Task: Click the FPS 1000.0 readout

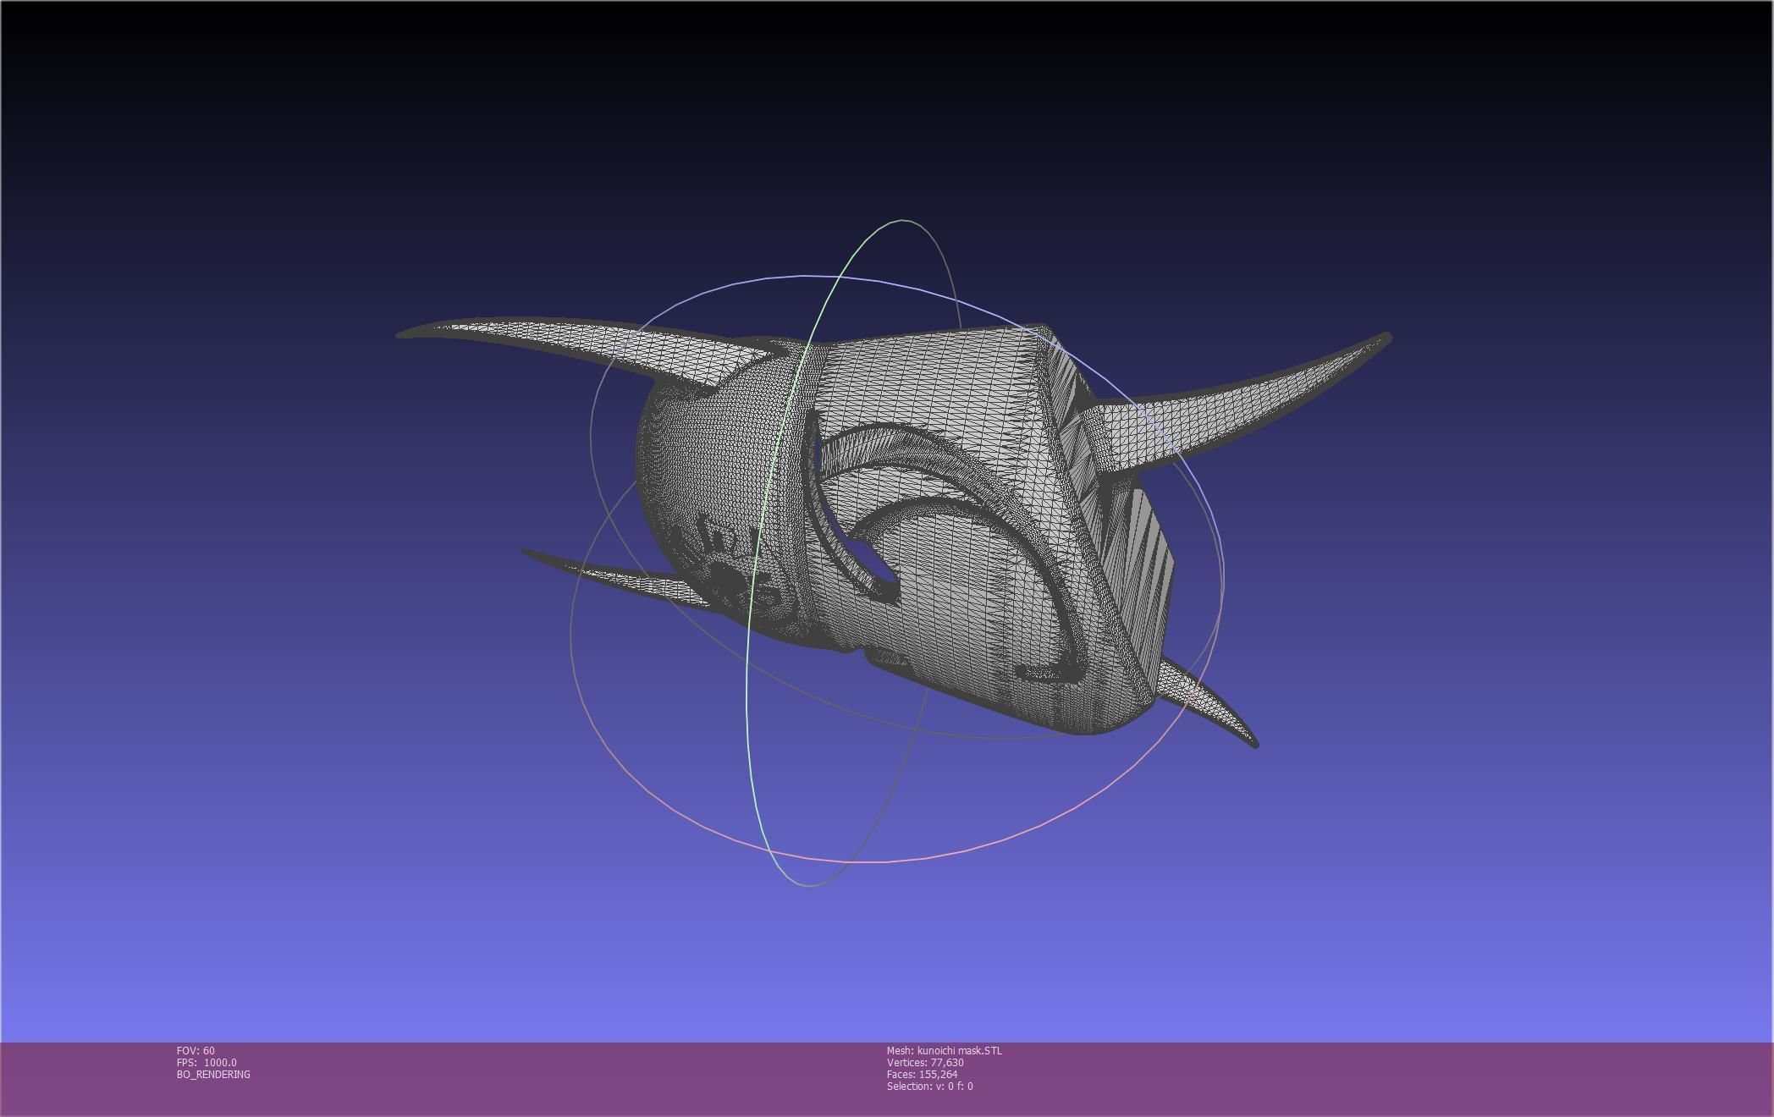Action: (207, 1062)
